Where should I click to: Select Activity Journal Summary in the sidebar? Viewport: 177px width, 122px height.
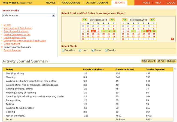point(17,47)
